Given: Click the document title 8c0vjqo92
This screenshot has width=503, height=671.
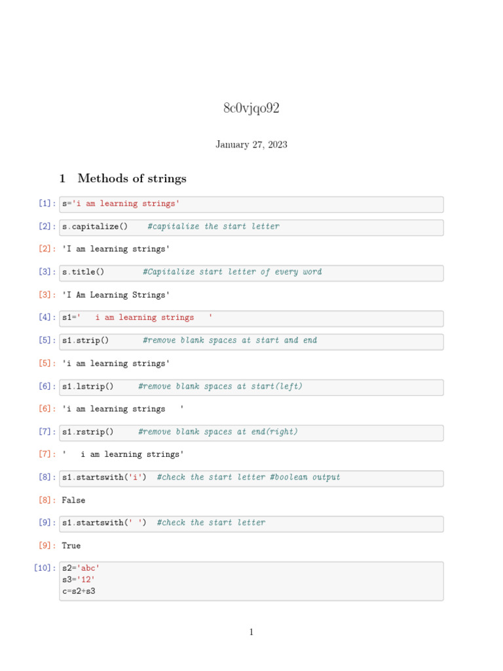Looking at the screenshot, I should (251, 108).
